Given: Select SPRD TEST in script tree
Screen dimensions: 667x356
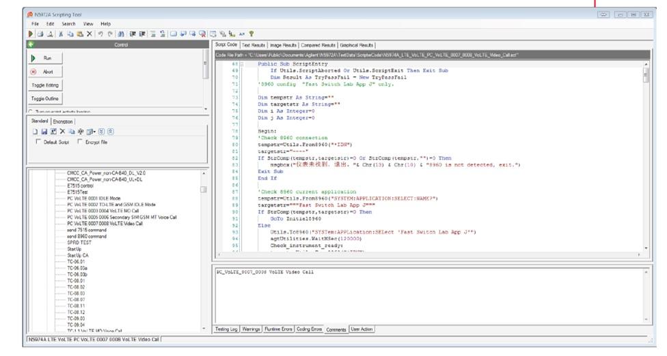Looking at the screenshot, I should tap(79, 243).
